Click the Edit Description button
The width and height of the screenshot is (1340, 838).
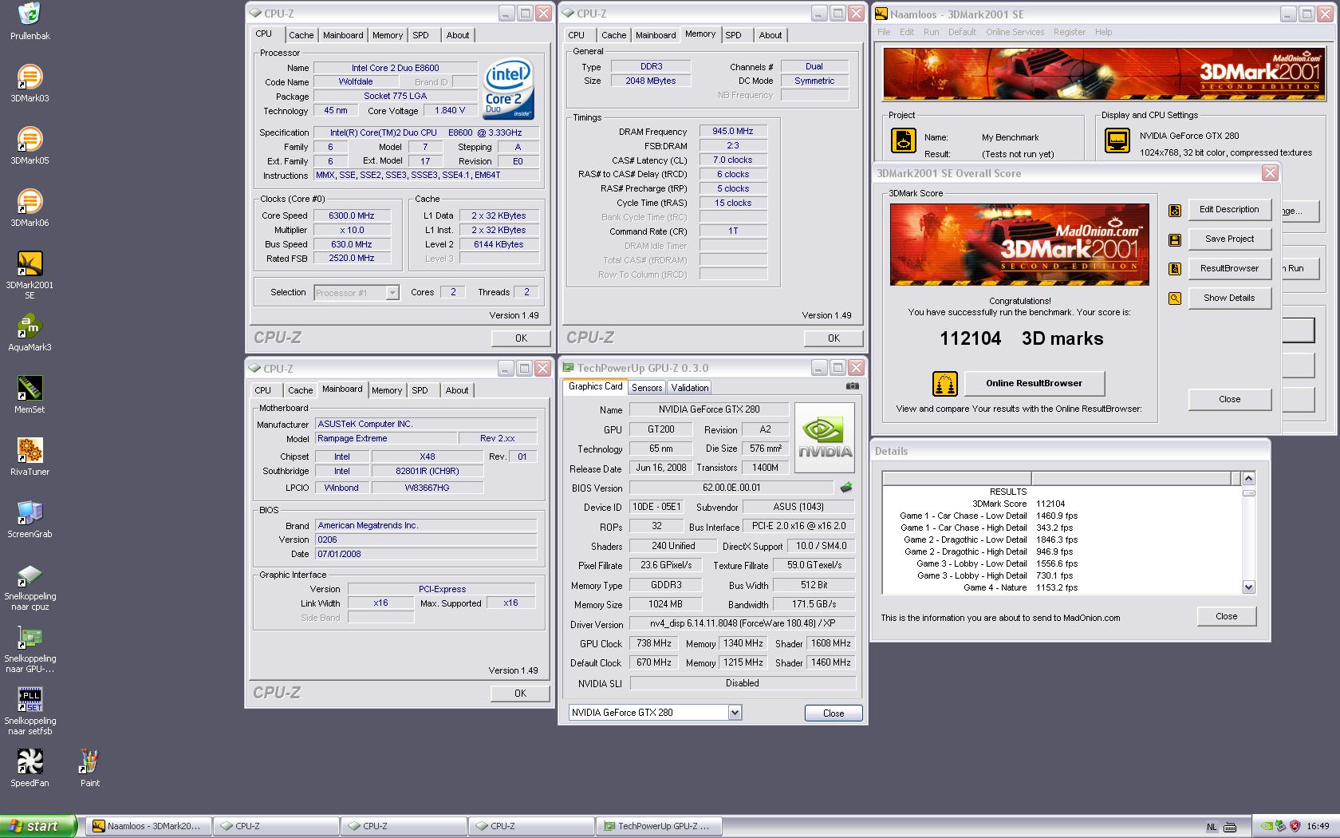1229,209
